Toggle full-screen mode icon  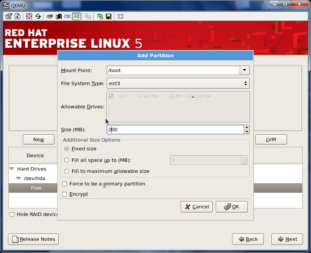(x=29, y=16)
